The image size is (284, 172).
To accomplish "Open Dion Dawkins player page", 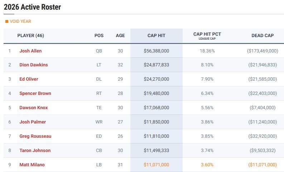I will click(33, 65).
